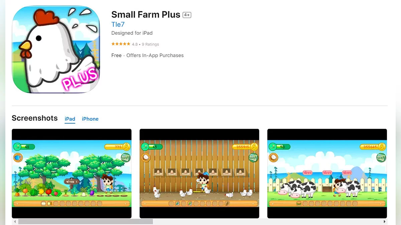The height and width of the screenshot is (225, 401).
Task: Click the green energy icon in chicken screenshot
Action: (x=145, y=147)
